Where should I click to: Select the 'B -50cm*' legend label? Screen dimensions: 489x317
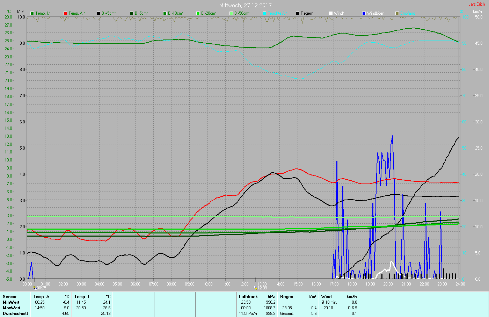(242, 13)
